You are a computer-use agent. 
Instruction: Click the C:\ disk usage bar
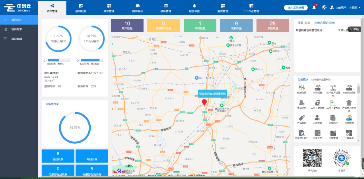[59, 60]
